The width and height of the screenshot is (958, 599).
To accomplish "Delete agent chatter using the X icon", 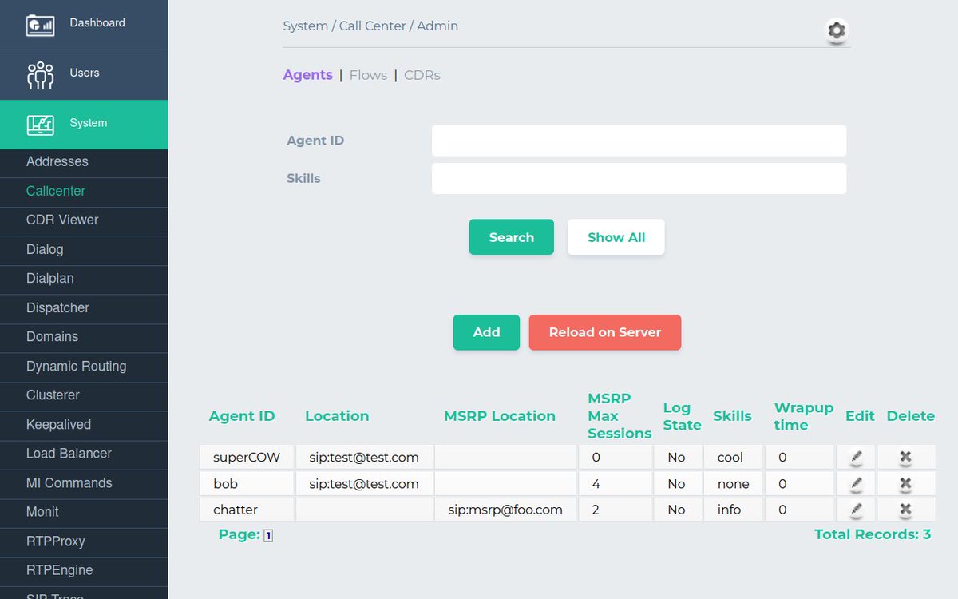I will click(906, 510).
